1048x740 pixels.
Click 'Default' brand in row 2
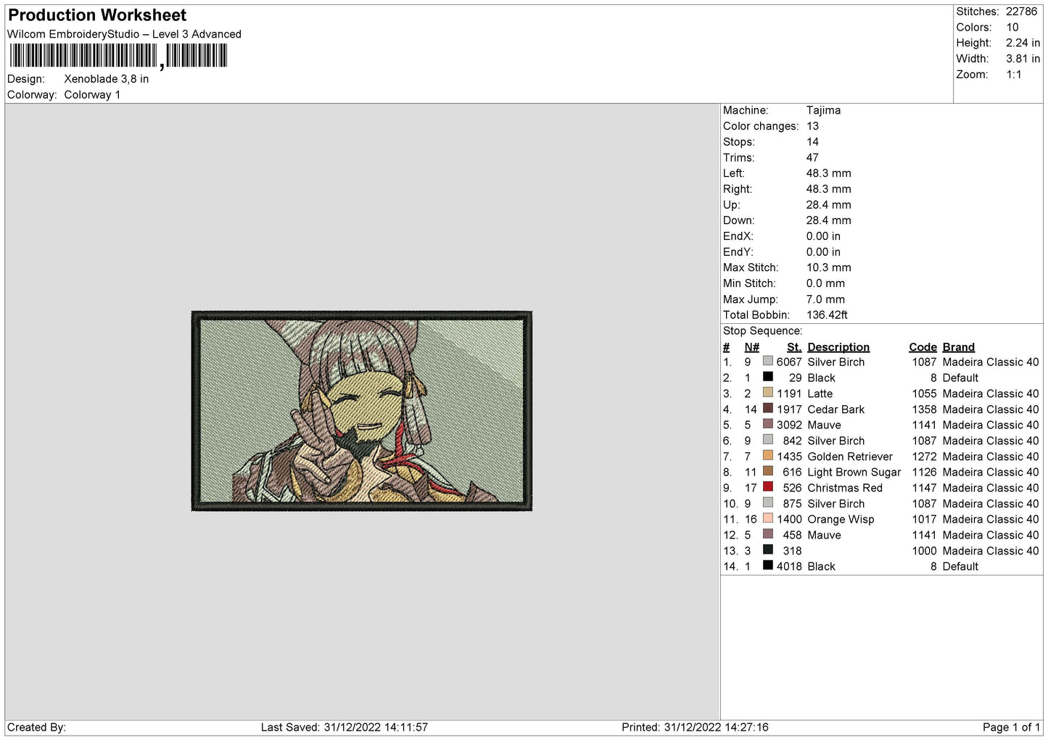click(960, 378)
